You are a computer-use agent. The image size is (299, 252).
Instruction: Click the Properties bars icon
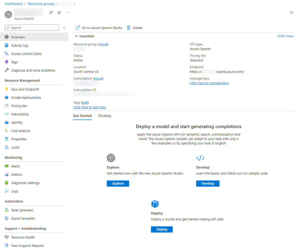pos(7,139)
